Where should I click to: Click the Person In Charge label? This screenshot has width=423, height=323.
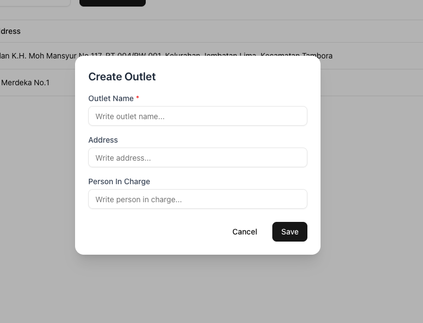tap(119, 181)
